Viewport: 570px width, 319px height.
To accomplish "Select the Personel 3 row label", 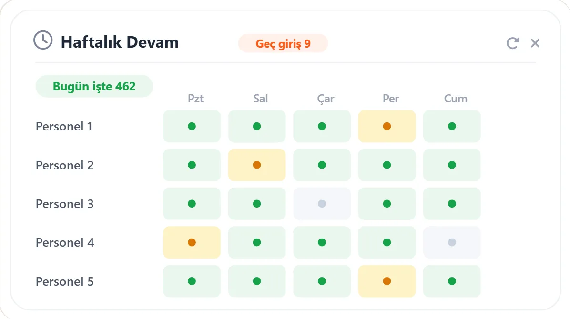I will click(65, 204).
